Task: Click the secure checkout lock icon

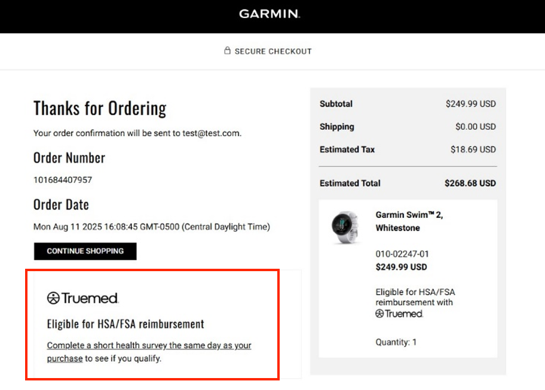Action: [227, 51]
